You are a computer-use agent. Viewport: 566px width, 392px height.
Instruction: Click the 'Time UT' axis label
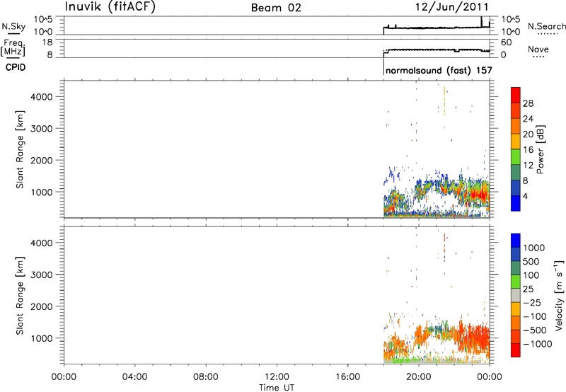[x=277, y=388]
